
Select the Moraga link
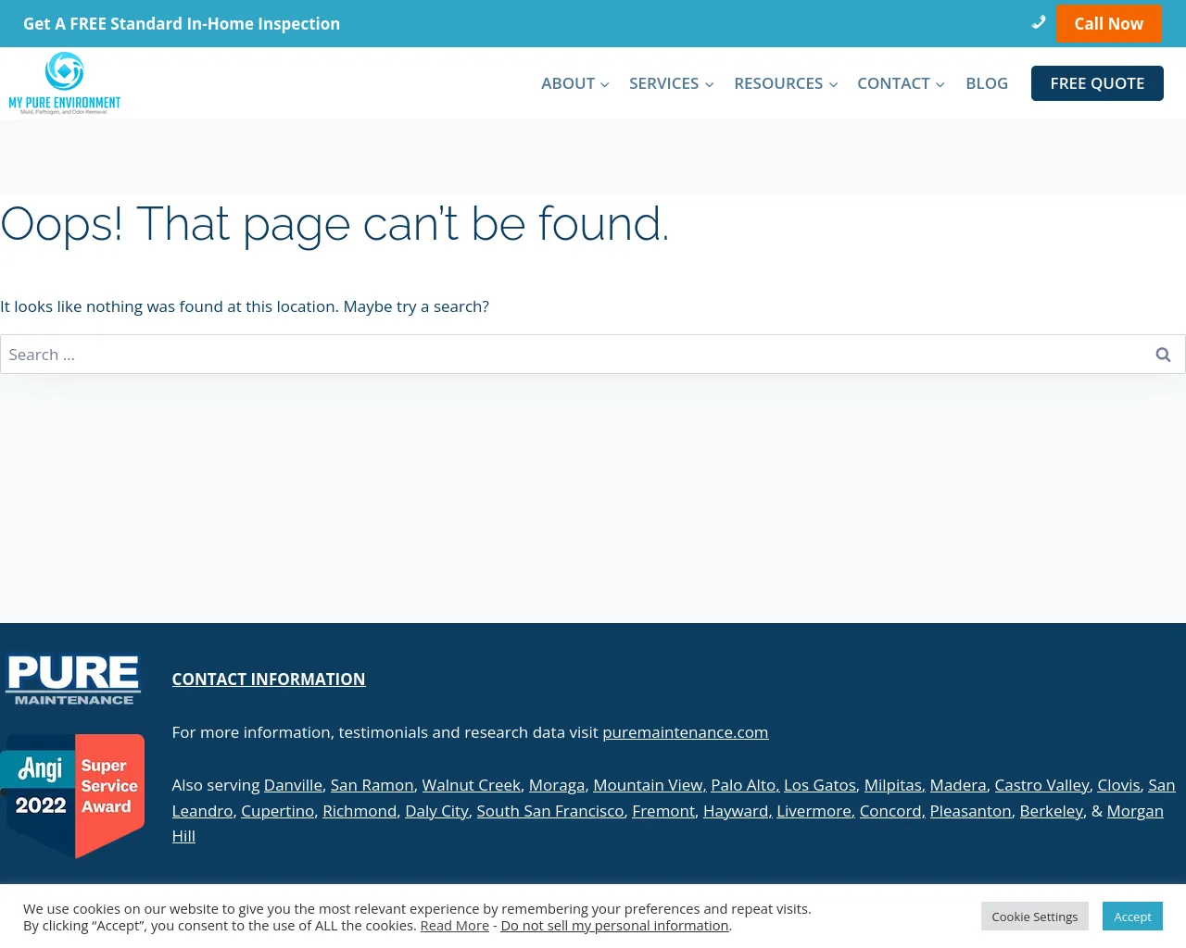point(557,785)
